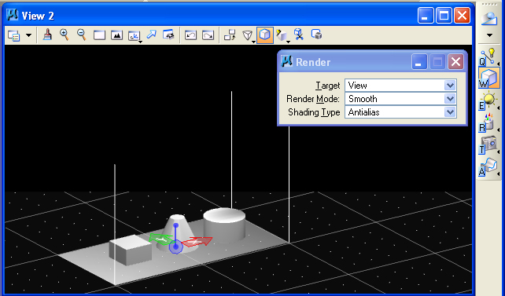Select the Rotate View tool
Screen dimensions: 505x296
134,35
